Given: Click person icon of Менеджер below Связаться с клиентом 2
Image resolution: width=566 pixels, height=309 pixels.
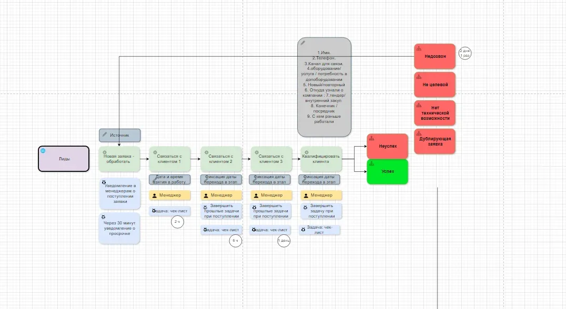Looking at the screenshot, I should (206, 195).
